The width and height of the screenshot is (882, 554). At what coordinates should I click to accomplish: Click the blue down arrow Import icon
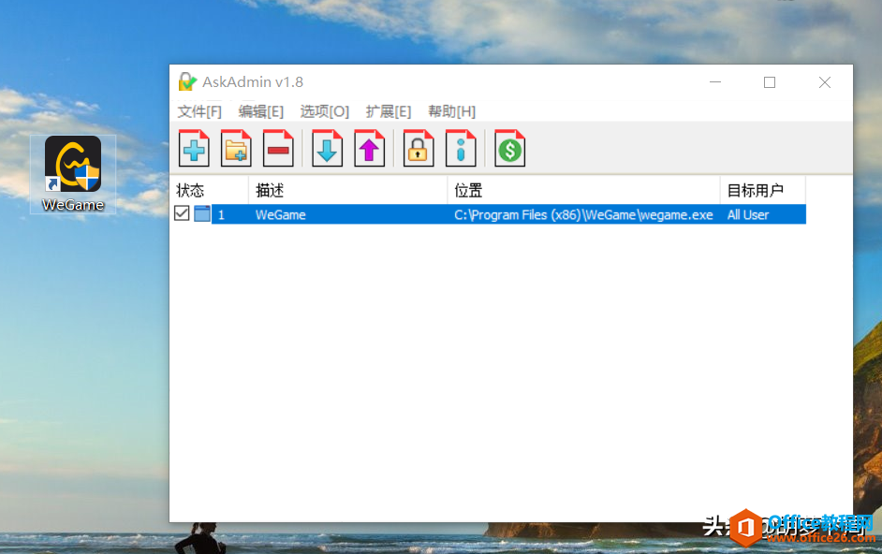point(328,149)
